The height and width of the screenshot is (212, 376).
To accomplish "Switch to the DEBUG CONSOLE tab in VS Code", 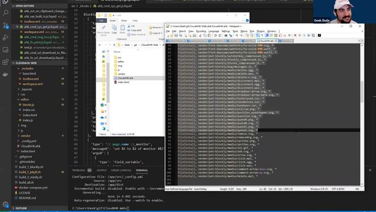I will [x=121, y=170].
